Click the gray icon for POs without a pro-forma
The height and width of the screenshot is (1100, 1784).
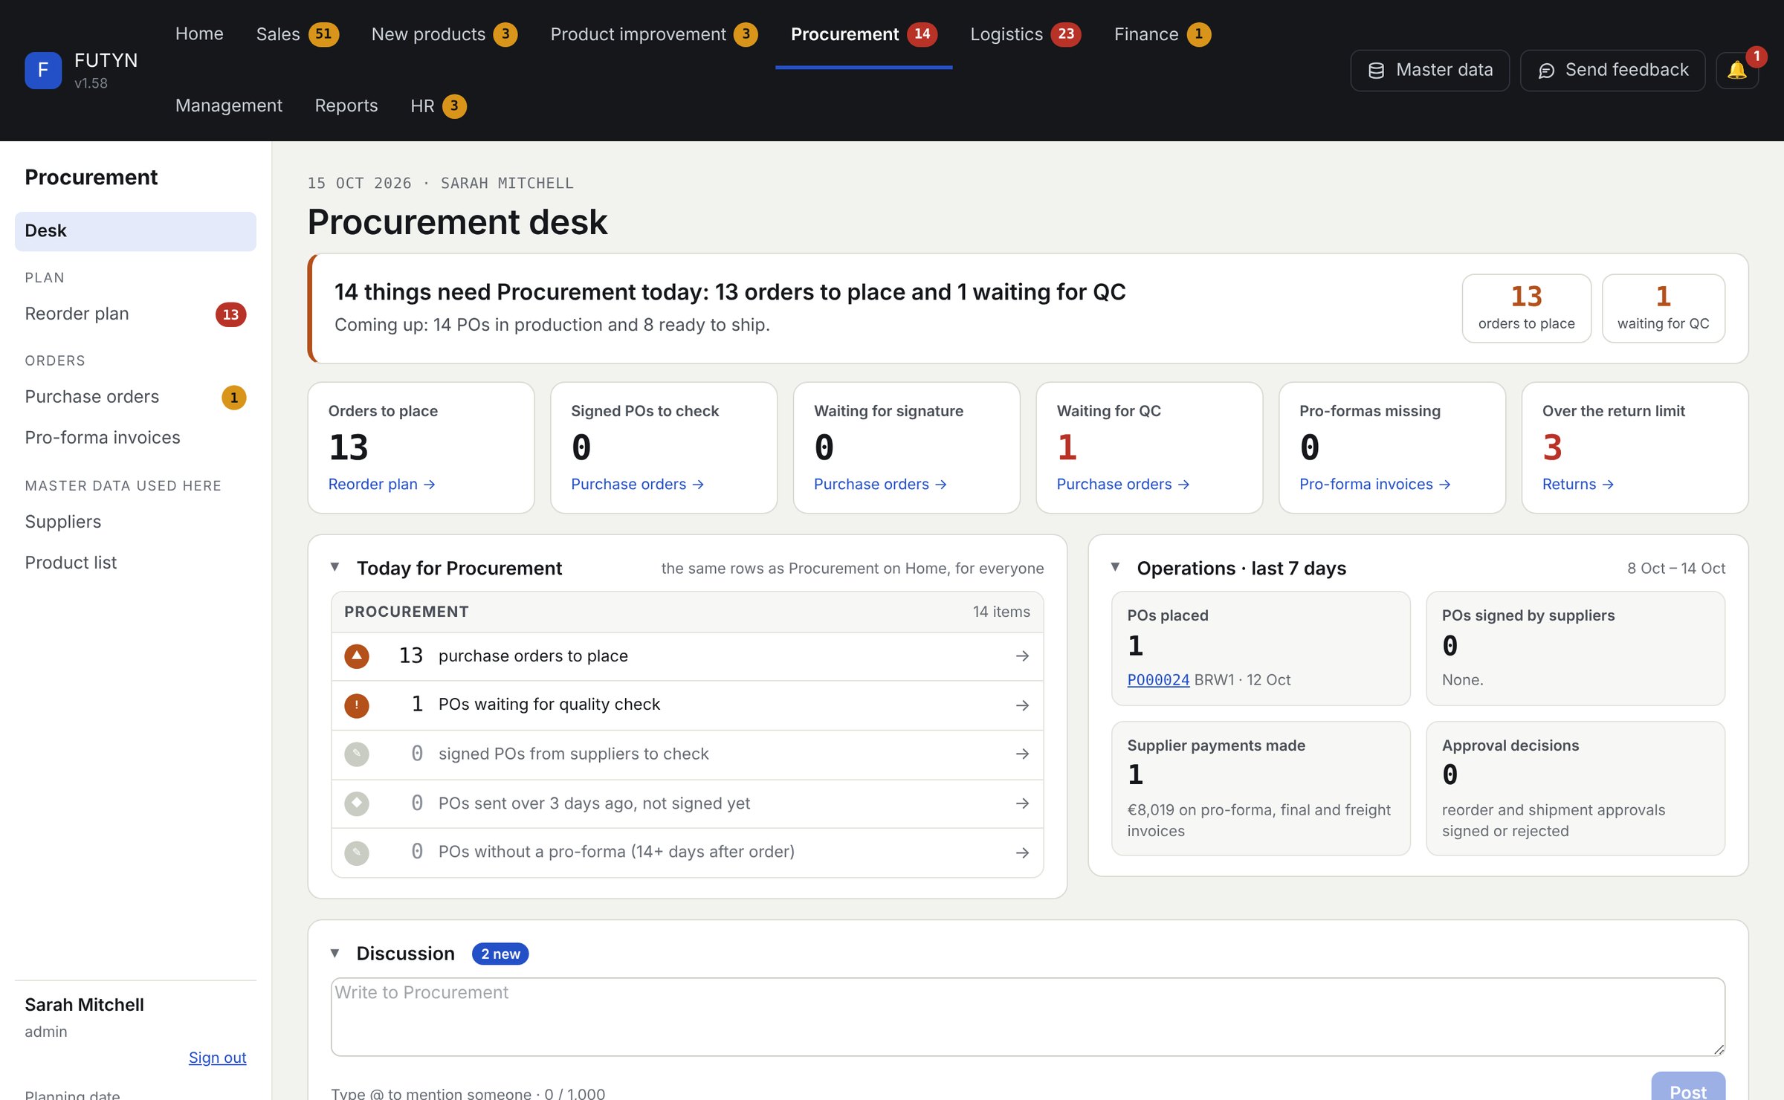[x=357, y=852]
